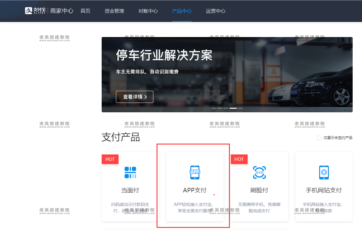362x230 pixels.
Task: Open the 对账中心 section
Action: click(x=148, y=11)
